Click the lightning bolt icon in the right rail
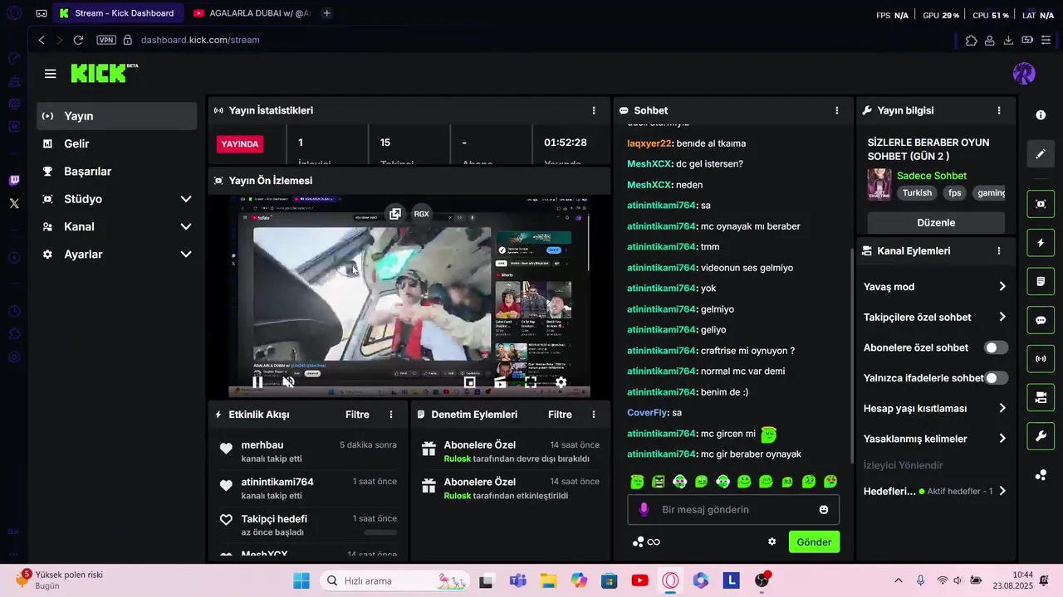 click(x=1041, y=243)
